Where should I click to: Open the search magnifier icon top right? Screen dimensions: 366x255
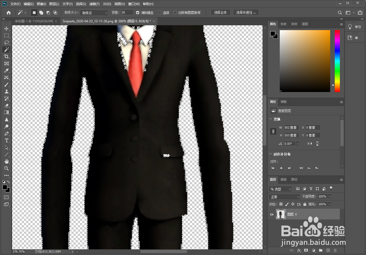click(x=340, y=13)
